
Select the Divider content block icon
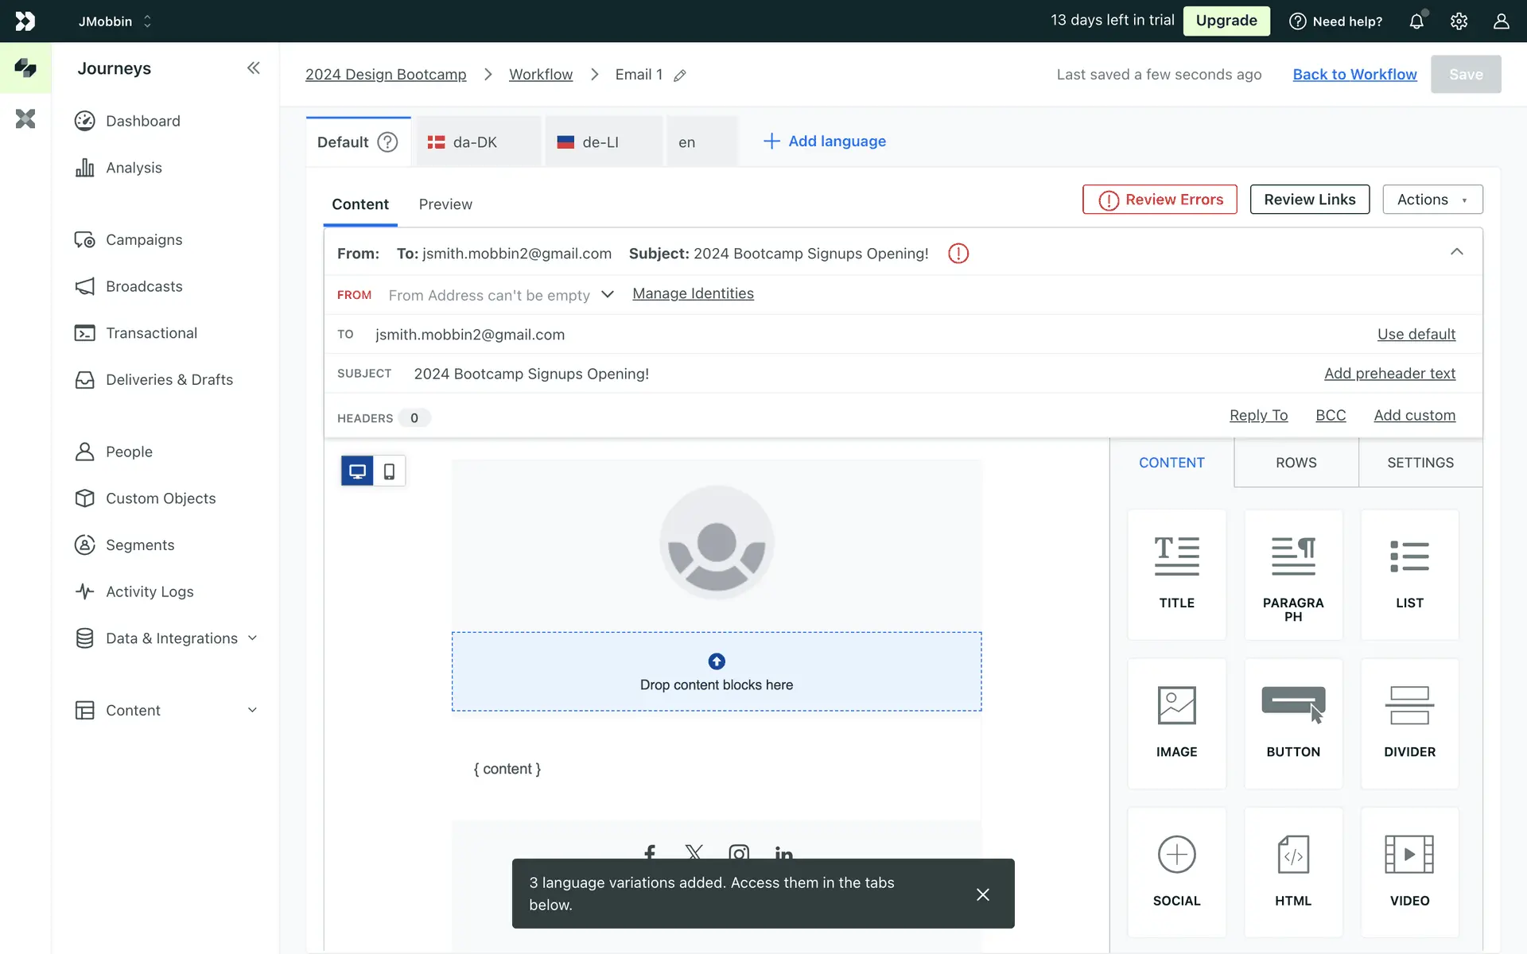click(1409, 705)
